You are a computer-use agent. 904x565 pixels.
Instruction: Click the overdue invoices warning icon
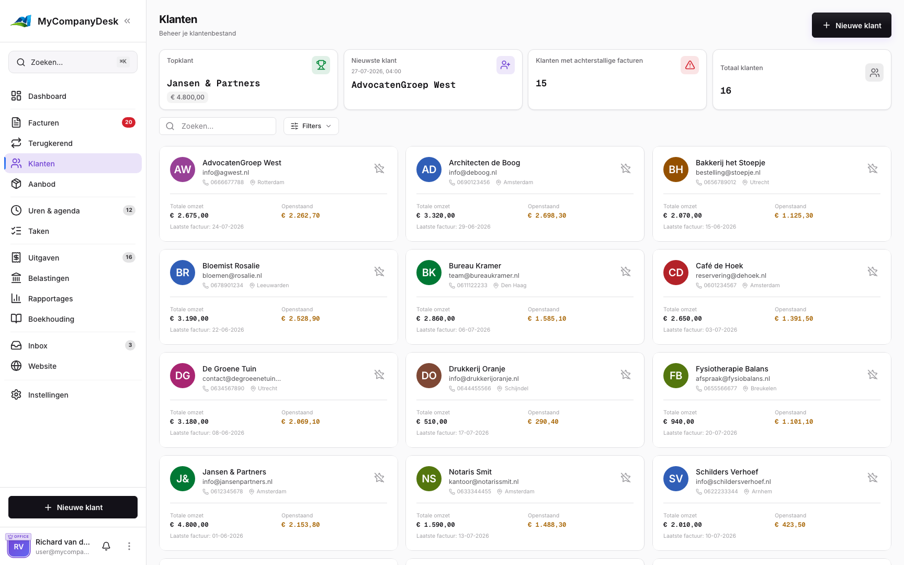(x=690, y=65)
